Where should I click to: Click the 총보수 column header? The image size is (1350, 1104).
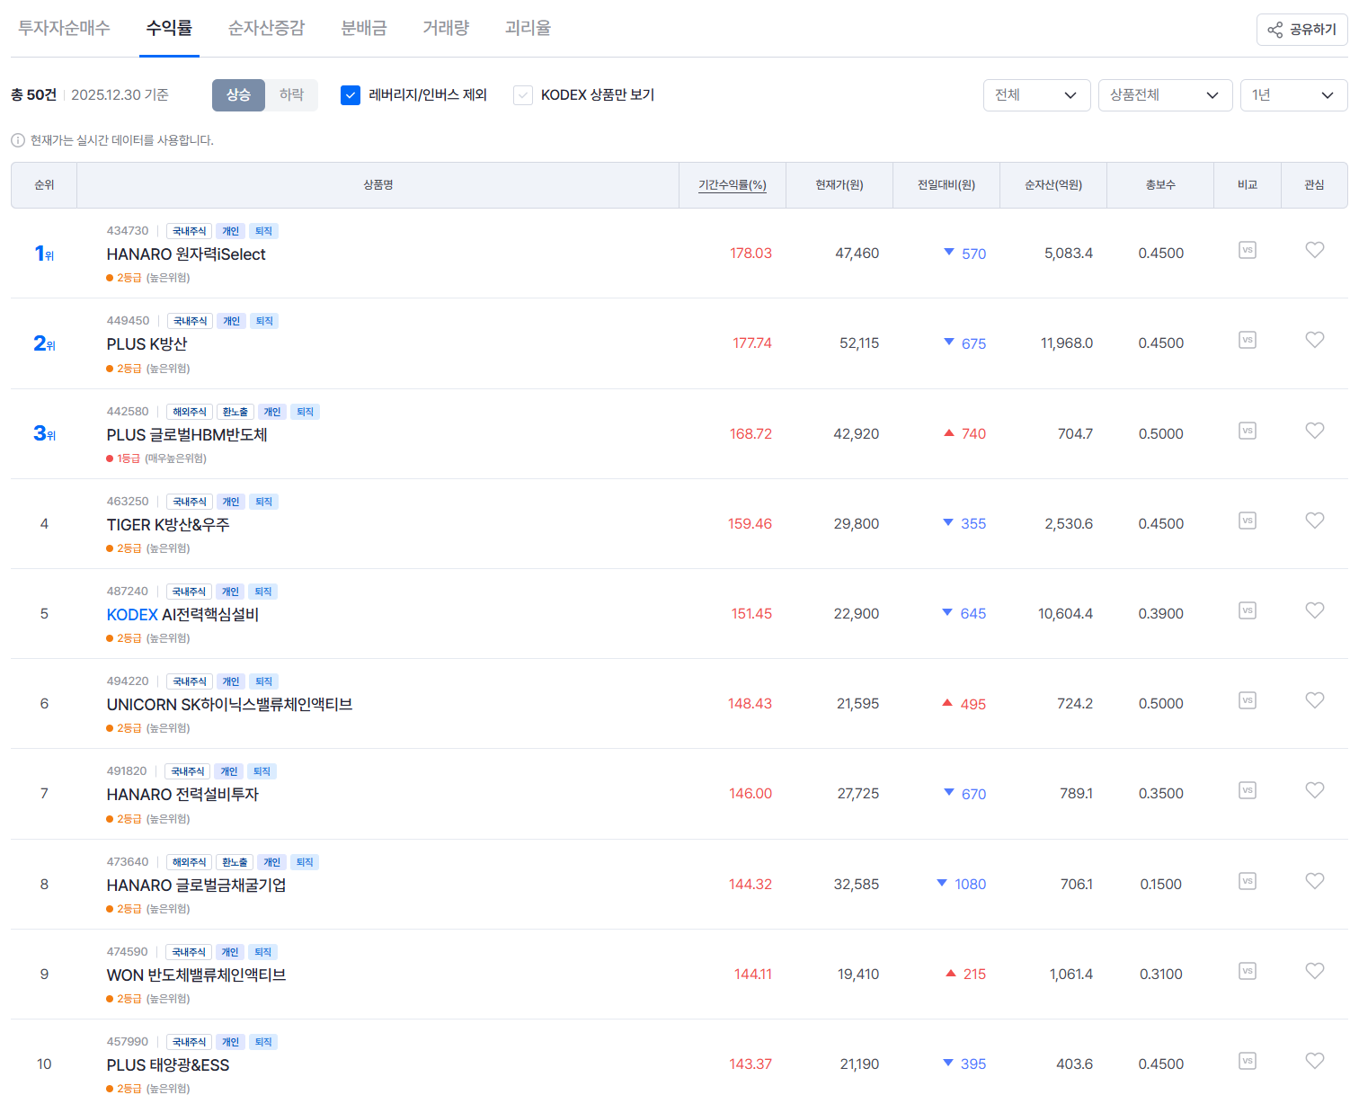point(1160,185)
